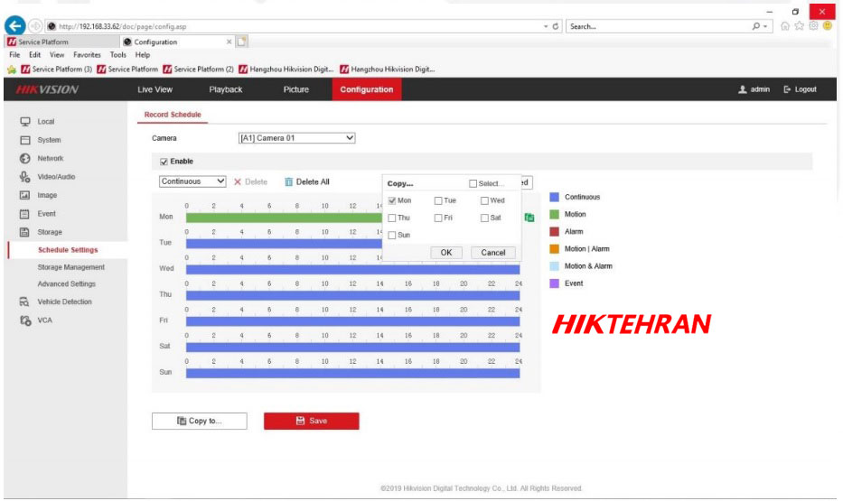This screenshot has height=501, width=843.
Task: Click the browser forward arrow button
Action: pos(35,26)
